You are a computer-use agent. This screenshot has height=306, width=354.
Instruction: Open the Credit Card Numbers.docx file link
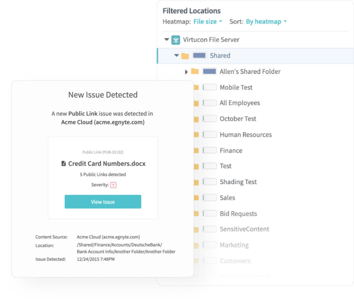[x=107, y=164]
